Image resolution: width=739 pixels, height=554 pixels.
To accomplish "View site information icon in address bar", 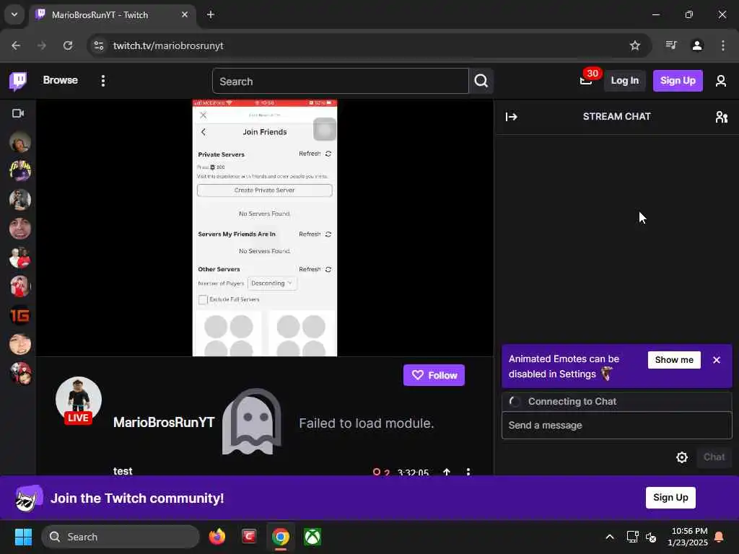I will tap(99, 45).
